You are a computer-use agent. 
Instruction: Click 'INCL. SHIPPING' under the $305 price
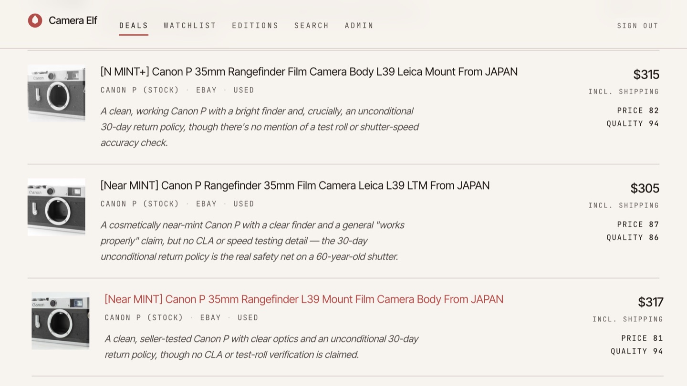(x=624, y=205)
